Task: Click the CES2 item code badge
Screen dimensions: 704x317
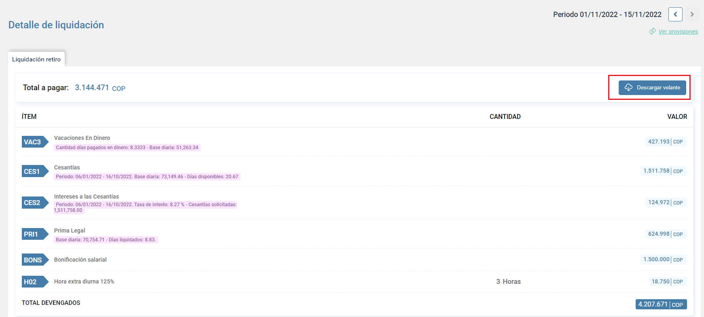Action: [35, 203]
